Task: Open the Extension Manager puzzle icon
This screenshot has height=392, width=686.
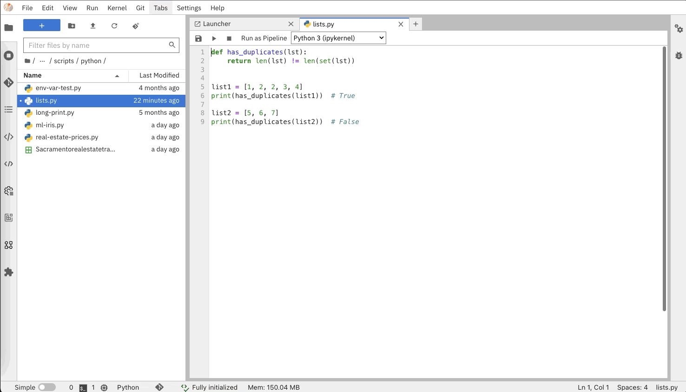Action: coord(8,272)
